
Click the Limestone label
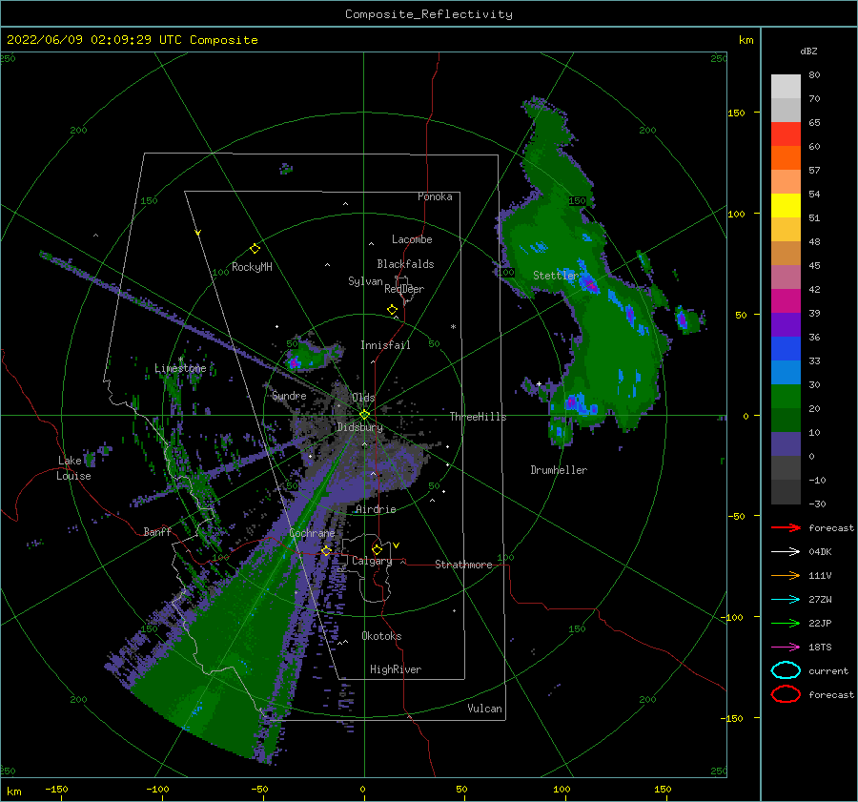point(180,368)
